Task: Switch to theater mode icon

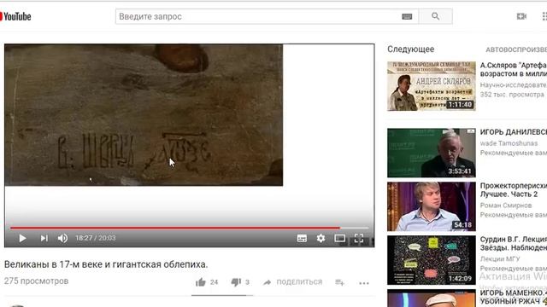Action: click(x=340, y=238)
